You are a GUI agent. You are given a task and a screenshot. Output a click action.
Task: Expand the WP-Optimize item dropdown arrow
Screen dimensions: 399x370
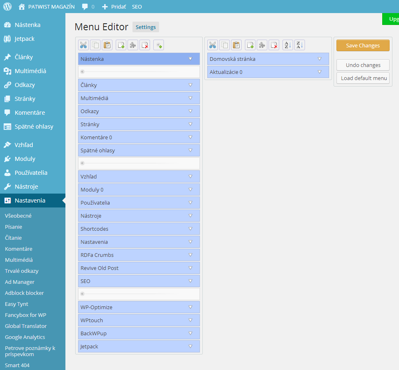point(191,308)
